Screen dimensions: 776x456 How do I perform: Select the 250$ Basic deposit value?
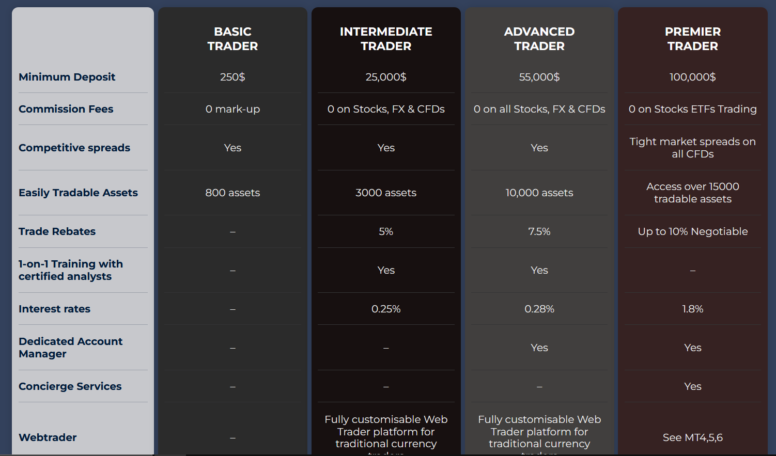point(232,77)
